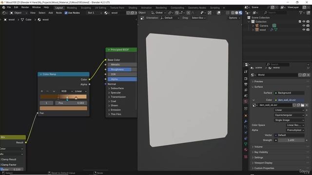
Task: Add a color stop with Color Ramp plus
Action: coord(42,91)
